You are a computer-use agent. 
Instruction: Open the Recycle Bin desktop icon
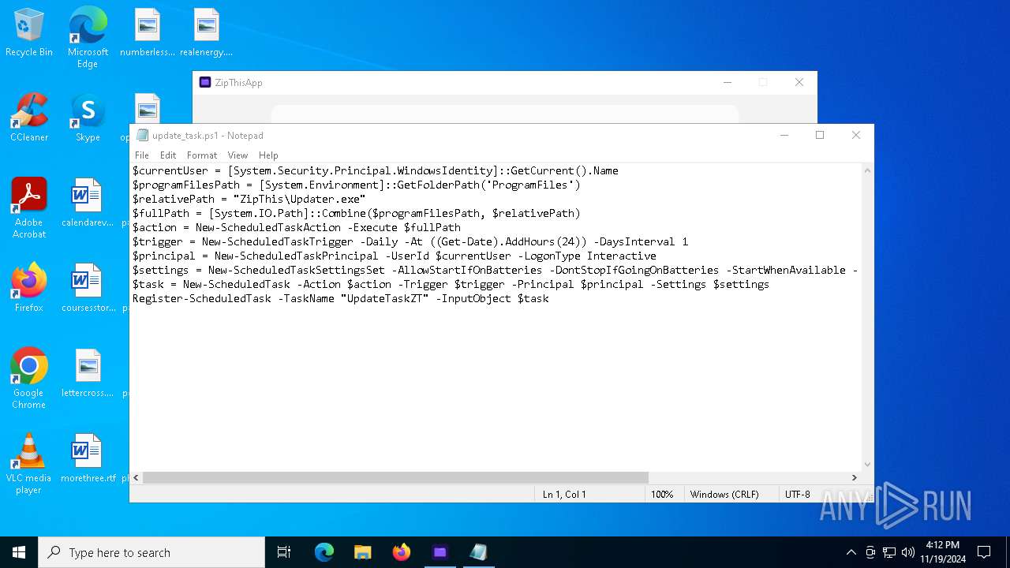pos(29,33)
